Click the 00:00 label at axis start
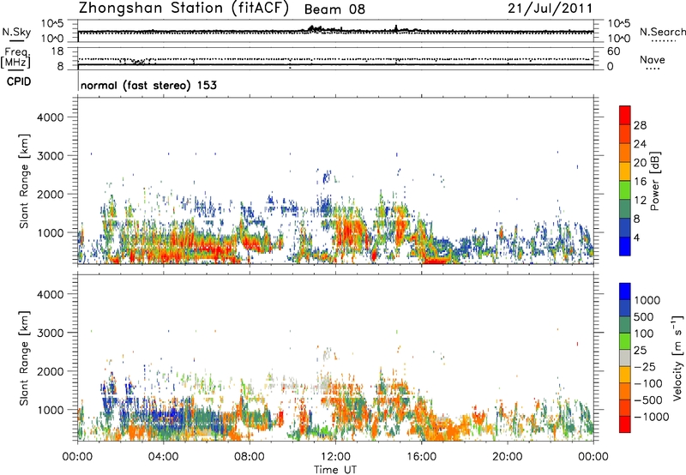The width and height of the screenshot is (686, 475). coord(77,457)
